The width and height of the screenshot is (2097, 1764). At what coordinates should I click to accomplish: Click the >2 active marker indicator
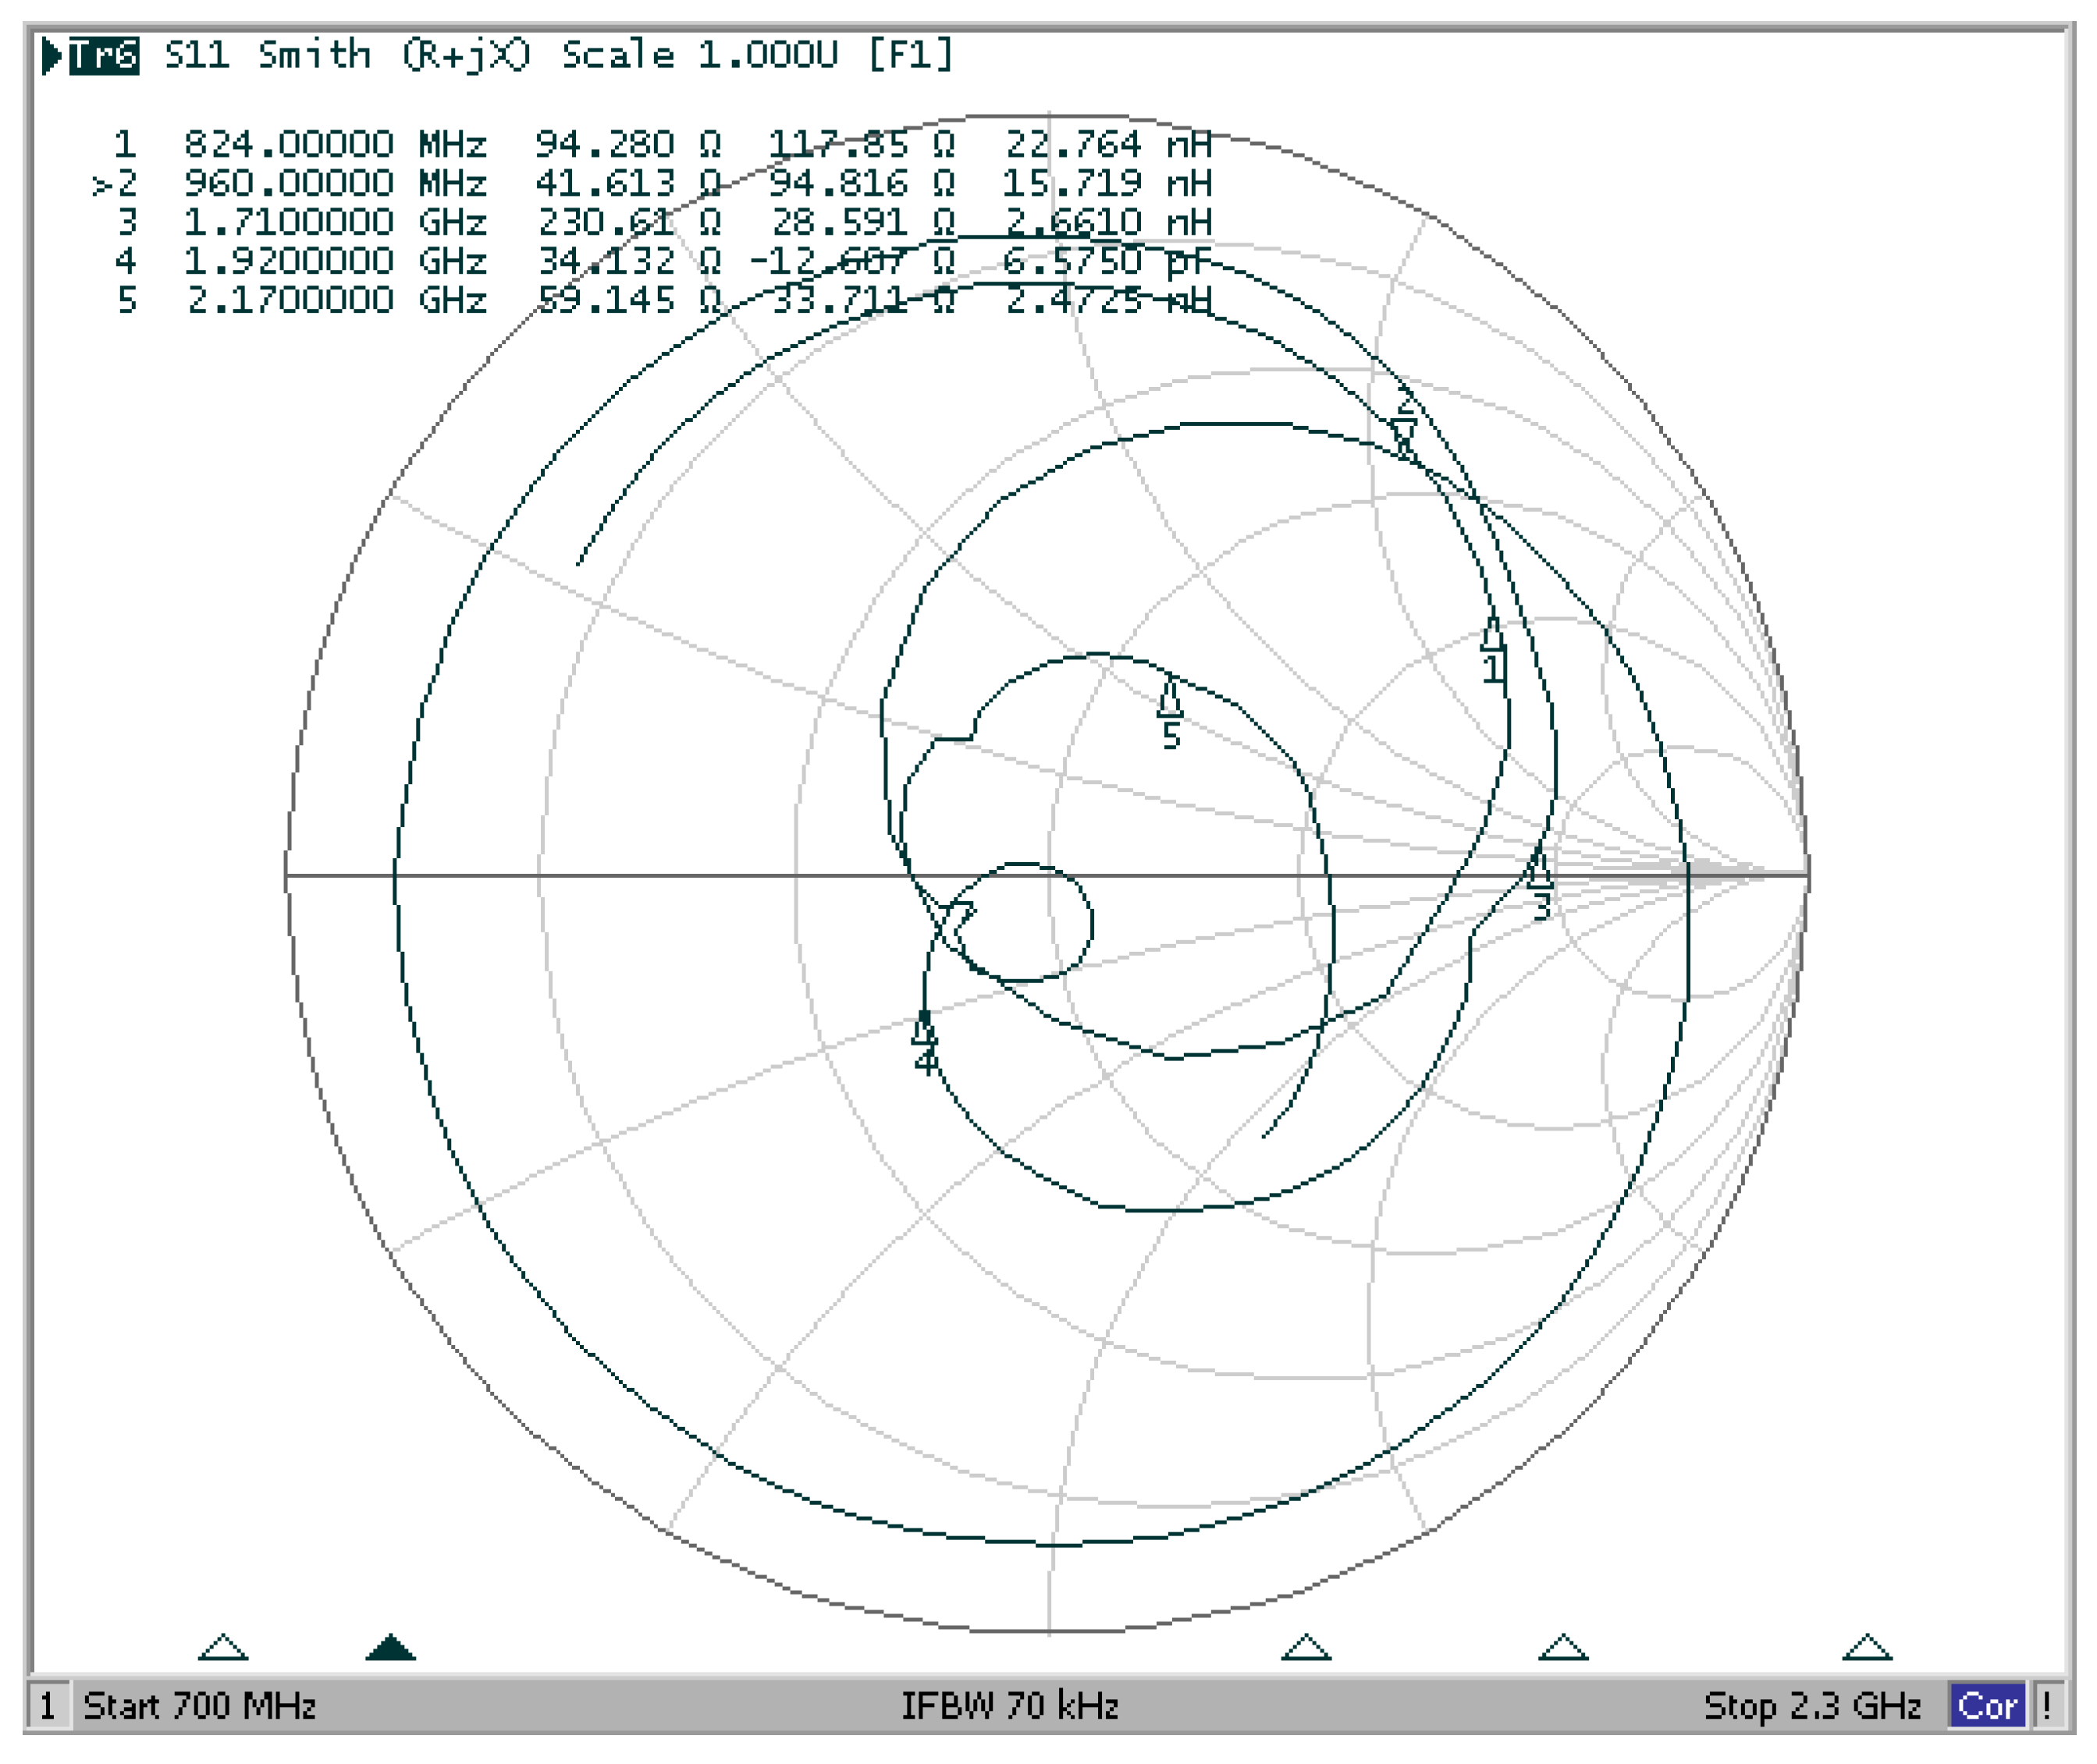pos(114,184)
